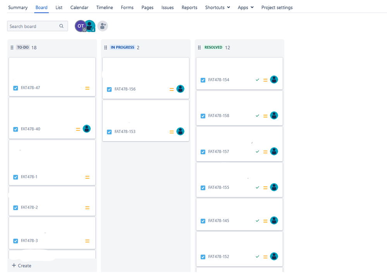Click the green done checkmark on FAT478-158
The height and width of the screenshot is (274, 387).
(x=258, y=115)
